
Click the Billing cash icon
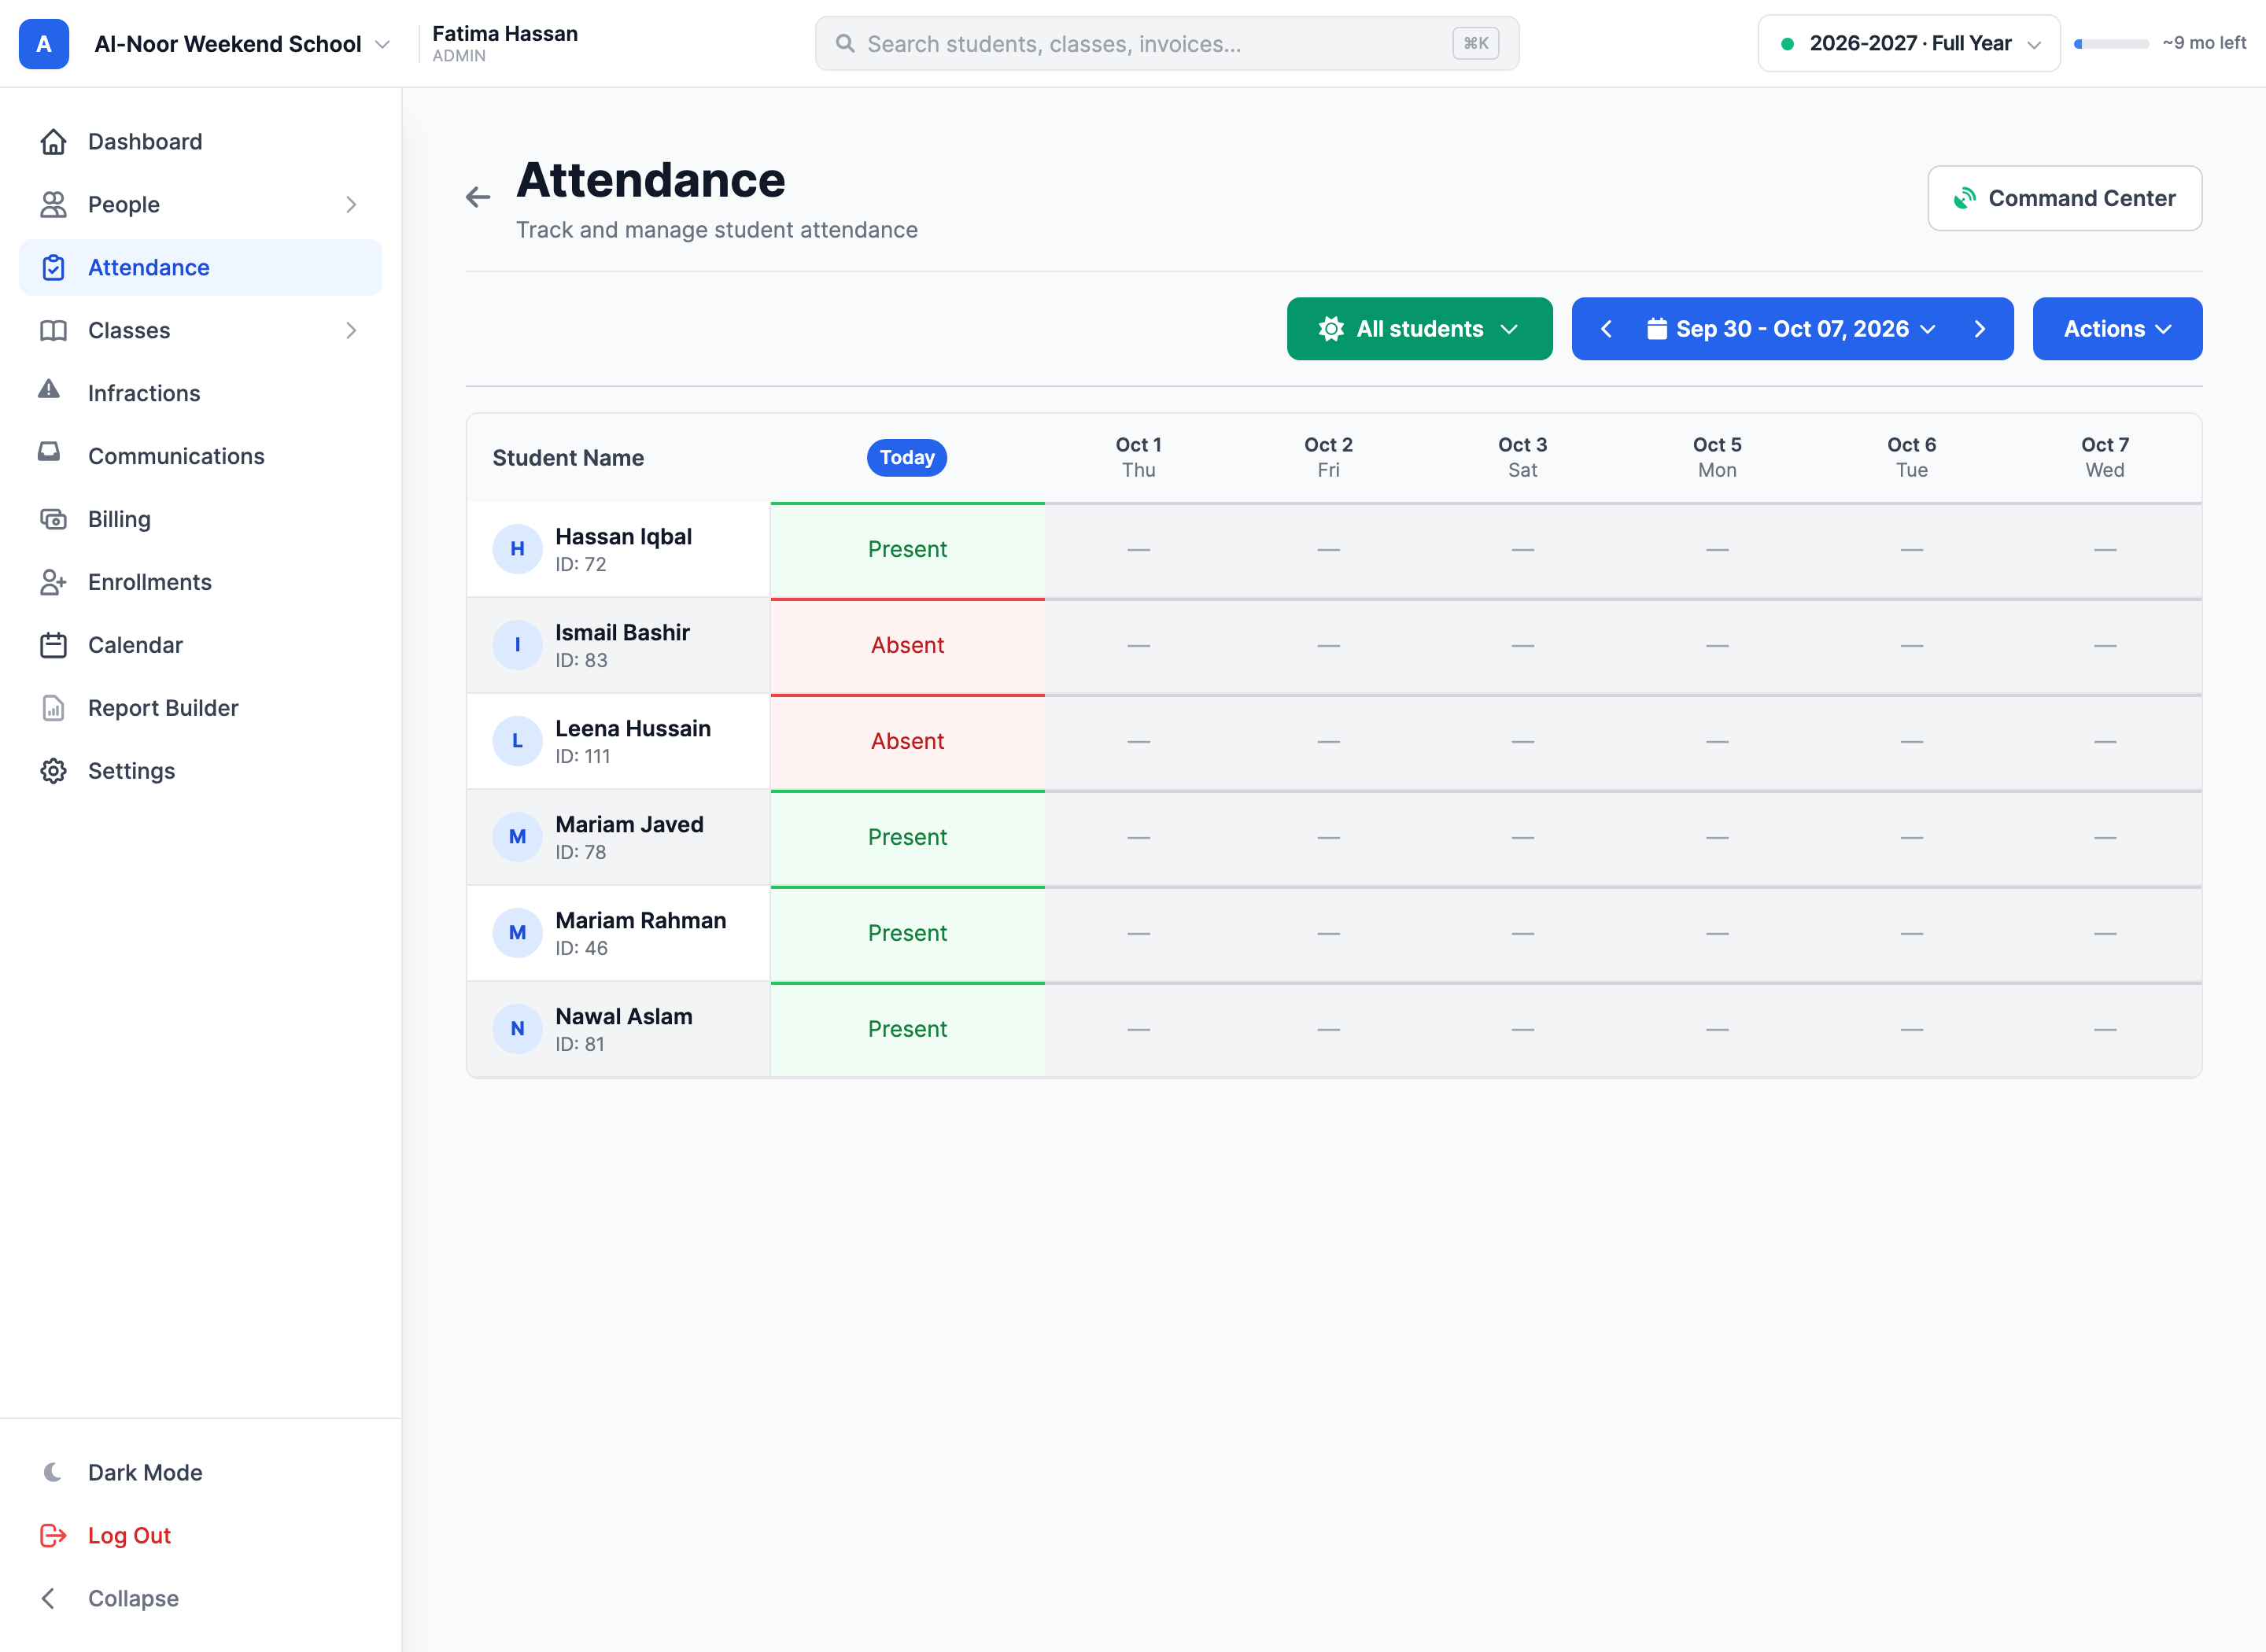coord(53,519)
